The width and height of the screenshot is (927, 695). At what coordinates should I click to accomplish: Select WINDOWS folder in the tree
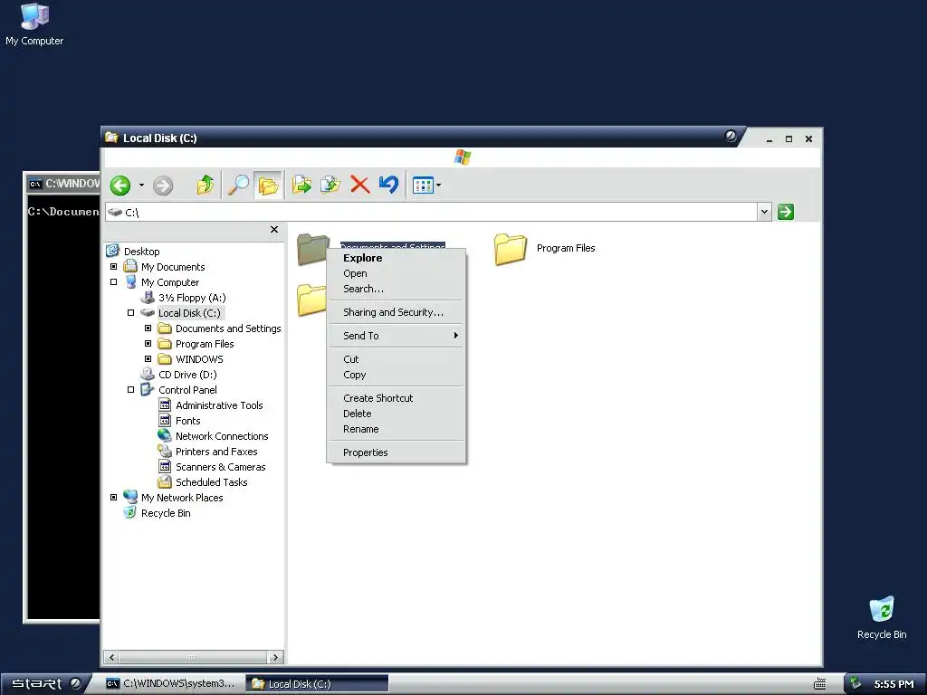199,359
